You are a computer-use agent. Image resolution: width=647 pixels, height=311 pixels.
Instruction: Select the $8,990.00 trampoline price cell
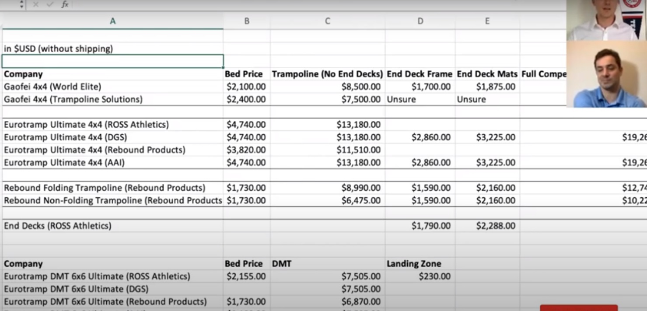coord(327,188)
